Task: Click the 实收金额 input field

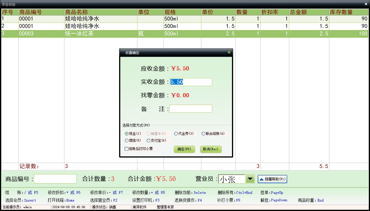Action: [x=191, y=82]
